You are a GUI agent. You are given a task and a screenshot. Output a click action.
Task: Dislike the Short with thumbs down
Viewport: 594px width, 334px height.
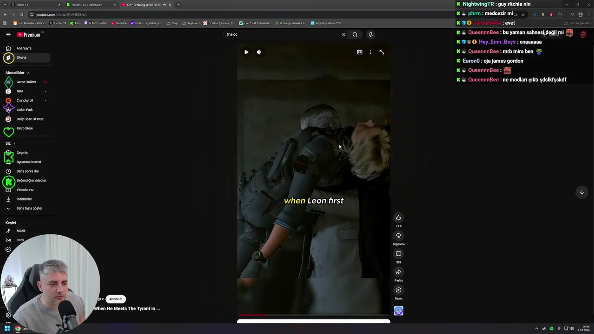(x=399, y=236)
